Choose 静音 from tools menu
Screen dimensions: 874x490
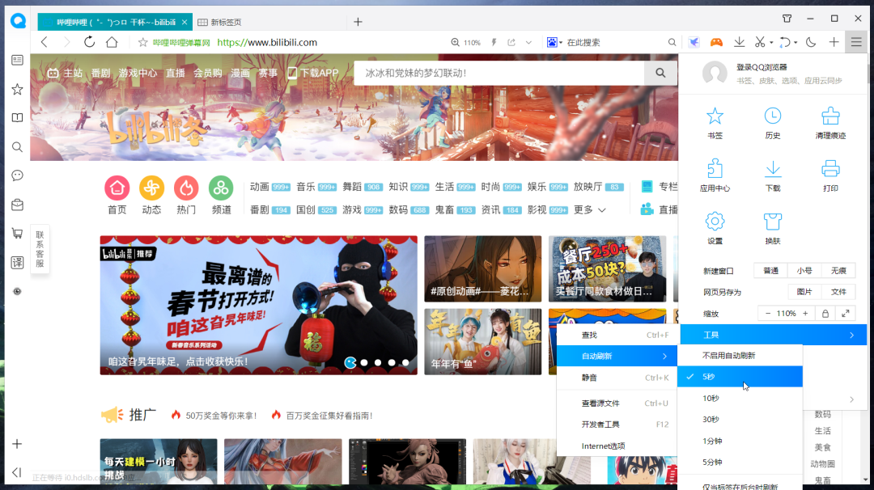point(617,378)
